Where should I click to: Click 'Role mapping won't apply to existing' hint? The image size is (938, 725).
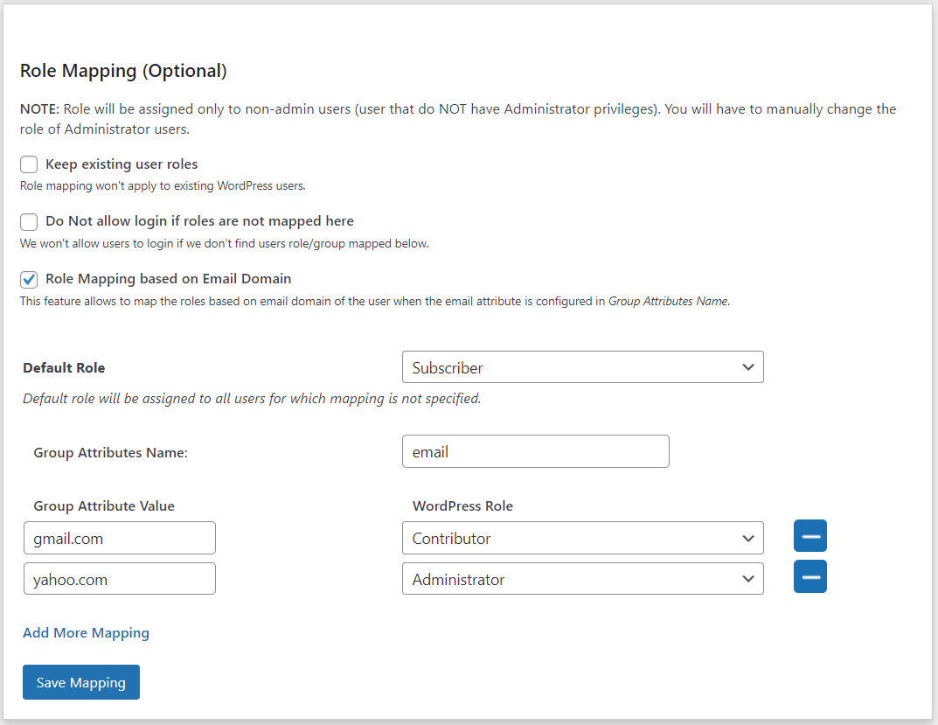[x=163, y=186]
